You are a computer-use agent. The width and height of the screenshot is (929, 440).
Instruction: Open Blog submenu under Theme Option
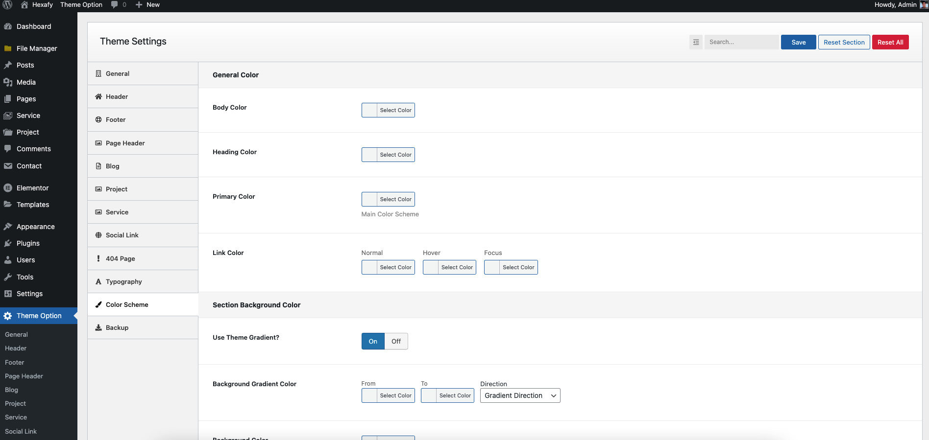[11, 390]
